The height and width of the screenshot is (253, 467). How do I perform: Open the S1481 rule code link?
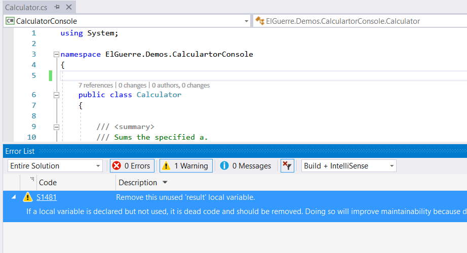coord(46,197)
